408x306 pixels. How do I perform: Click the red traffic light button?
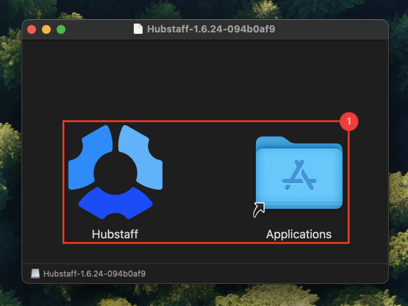31,29
